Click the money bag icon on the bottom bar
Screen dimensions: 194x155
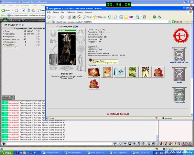point(161,144)
